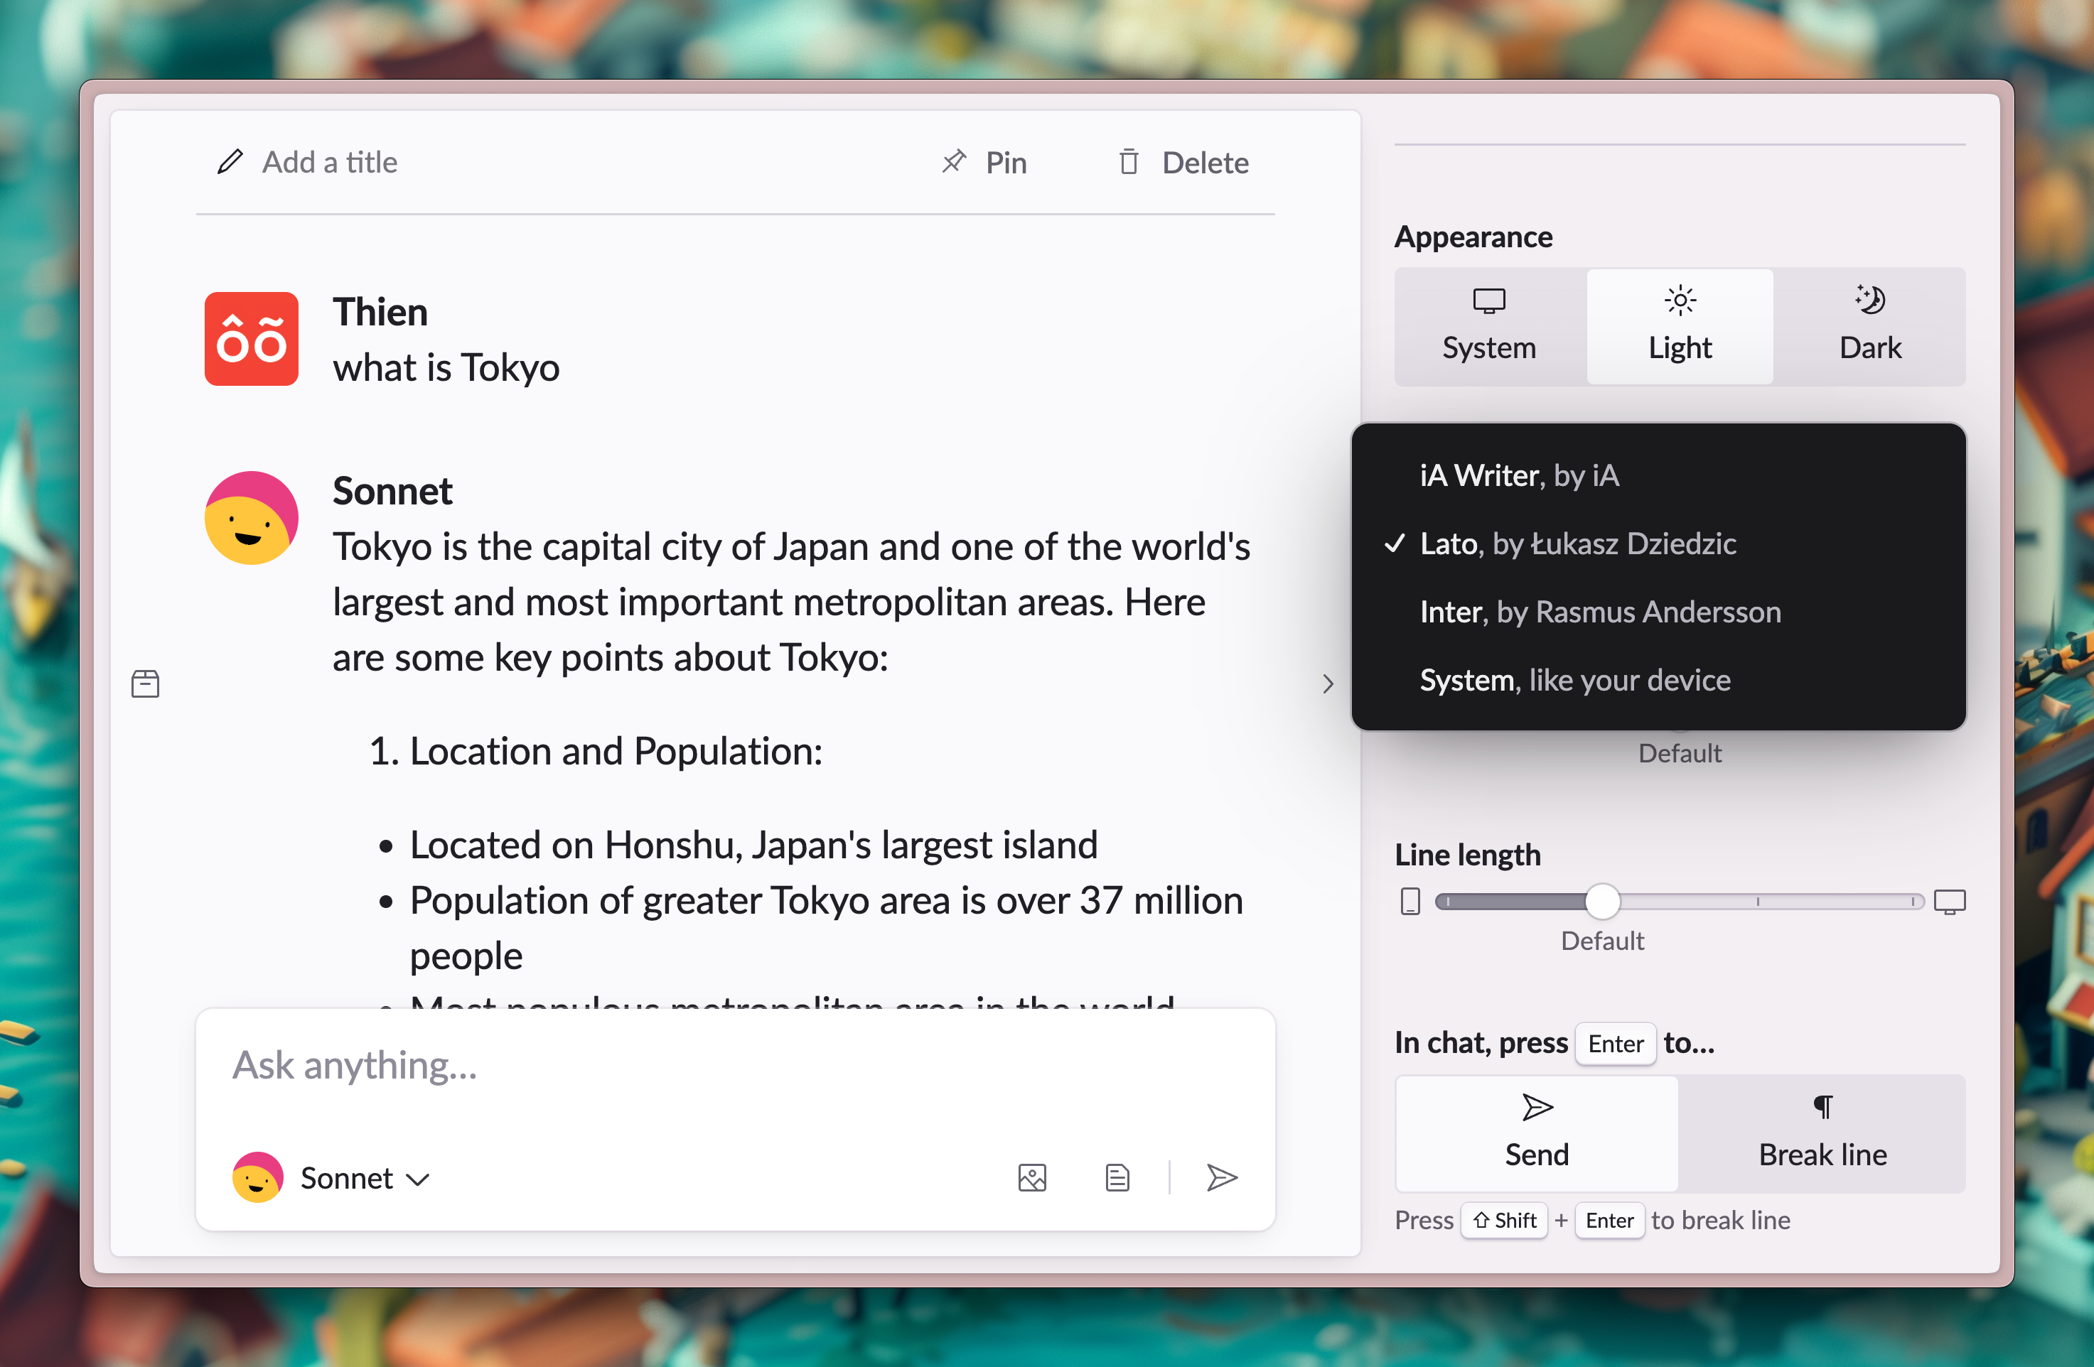Click the Sonnet sender name in the reply
The width and height of the screenshot is (2094, 1367).
coord(392,491)
